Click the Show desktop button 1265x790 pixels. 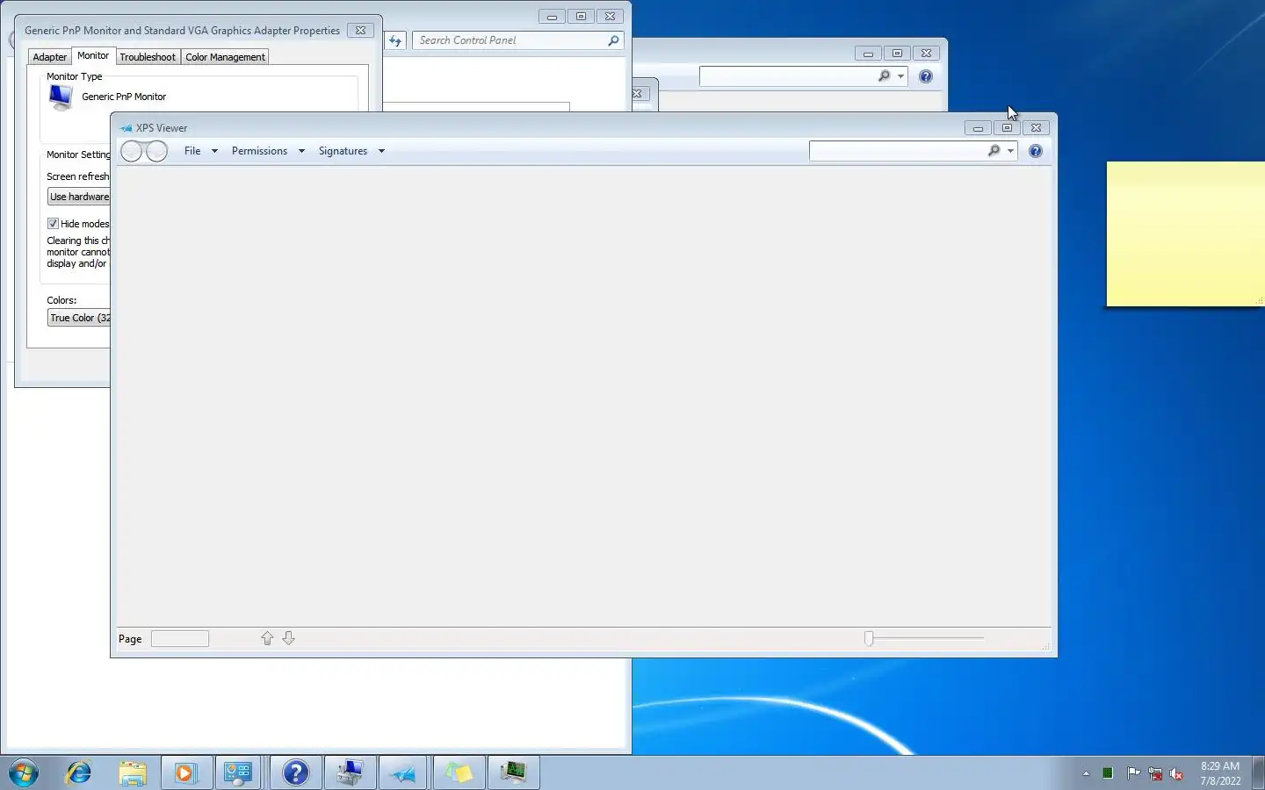click(1258, 772)
